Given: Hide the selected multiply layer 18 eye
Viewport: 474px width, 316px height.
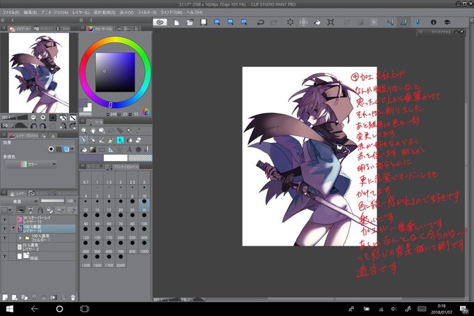Looking at the screenshot, I should click(4, 229).
